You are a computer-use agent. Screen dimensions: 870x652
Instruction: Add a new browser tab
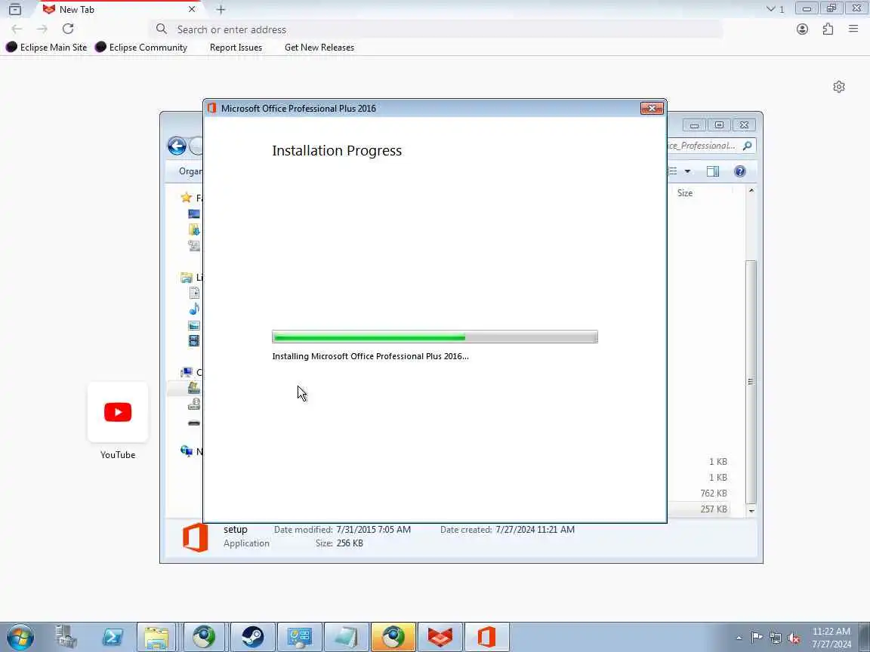click(221, 9)
